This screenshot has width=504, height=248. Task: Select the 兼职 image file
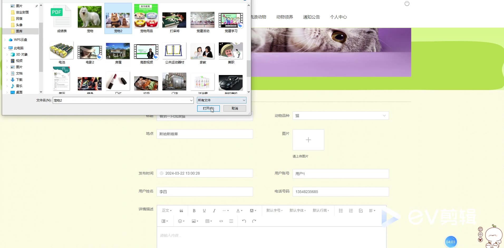pyautogui.click(x=231, y=53)
